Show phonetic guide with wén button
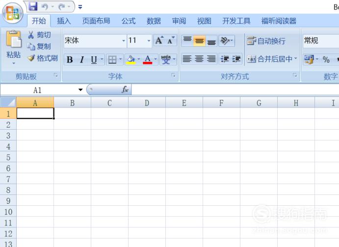Image resolution: width=339 pixels, height=247 pixels. tap(166, 59)
